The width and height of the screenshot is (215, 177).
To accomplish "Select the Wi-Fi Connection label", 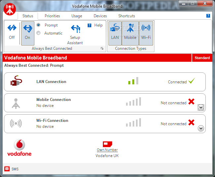I will pyautogui.click(x=52, y=121).
